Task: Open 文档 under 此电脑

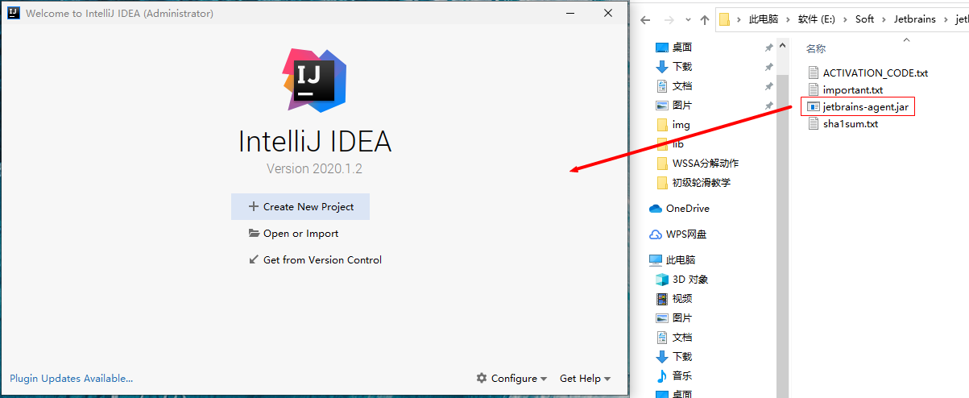Action: [681, 338]
